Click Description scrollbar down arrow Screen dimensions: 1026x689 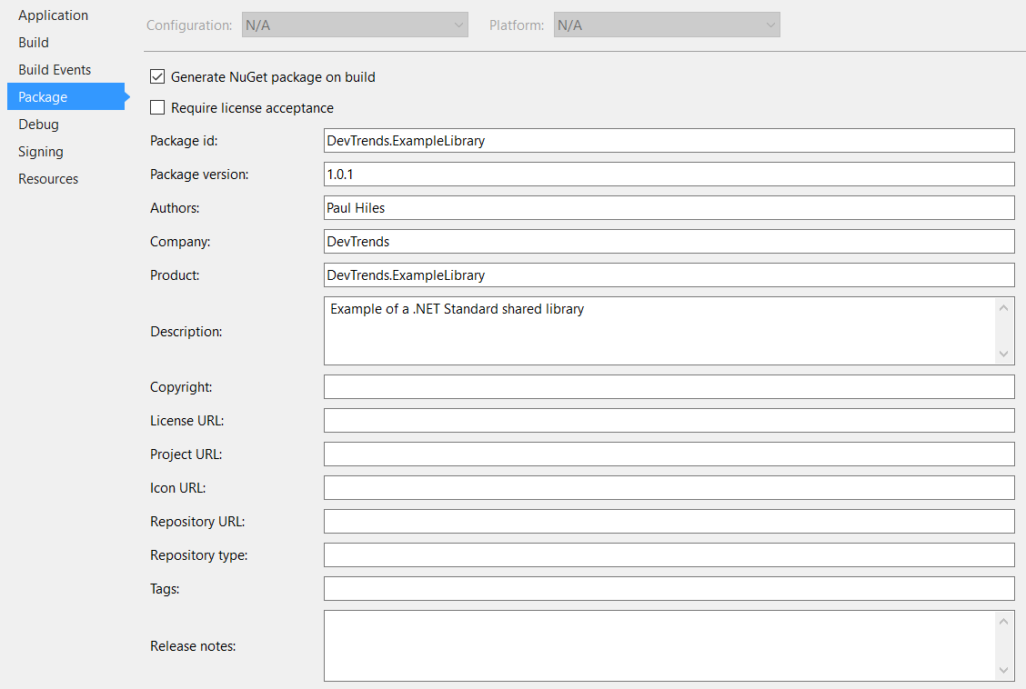[x=1004, y=354]
